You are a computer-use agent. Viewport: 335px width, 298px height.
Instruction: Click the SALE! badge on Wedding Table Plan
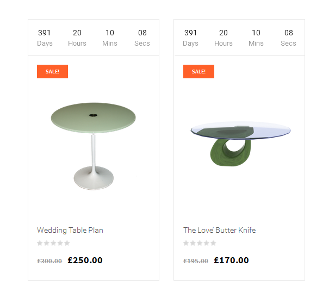pos(52,72)
